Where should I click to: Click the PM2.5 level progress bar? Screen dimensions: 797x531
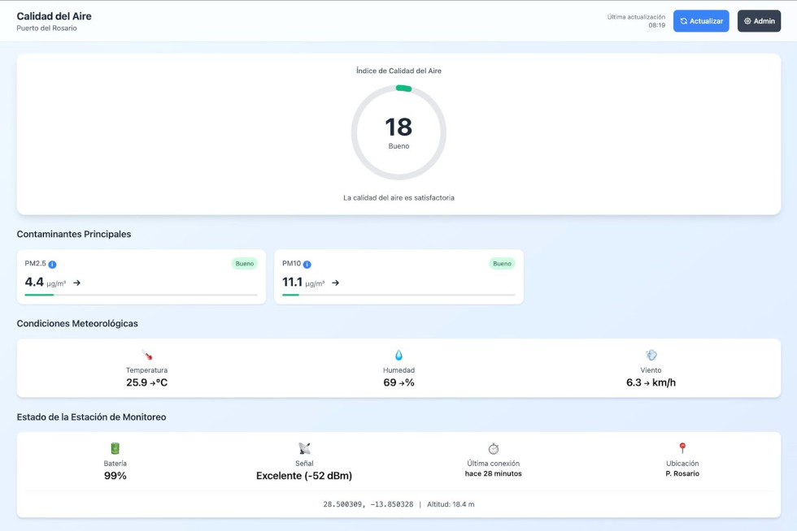[141, 295]
